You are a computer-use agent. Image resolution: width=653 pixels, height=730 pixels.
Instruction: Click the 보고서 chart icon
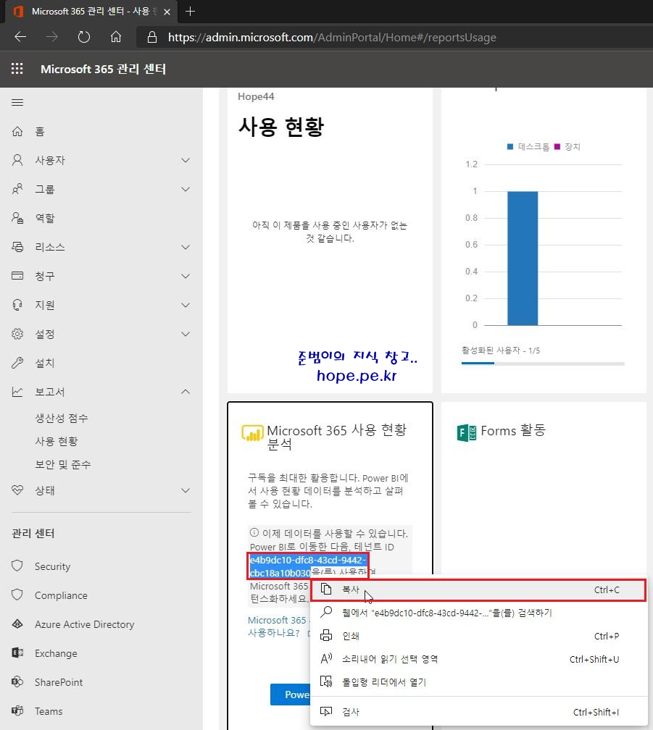(17, 392)
